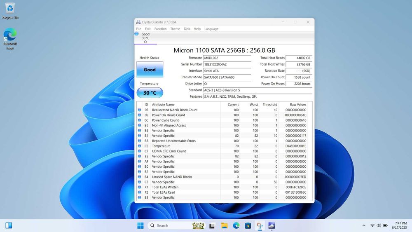The width and height of the screenshot is (412, 232).
Task: Open the Windows Start menu
Action: coord(140,225)
